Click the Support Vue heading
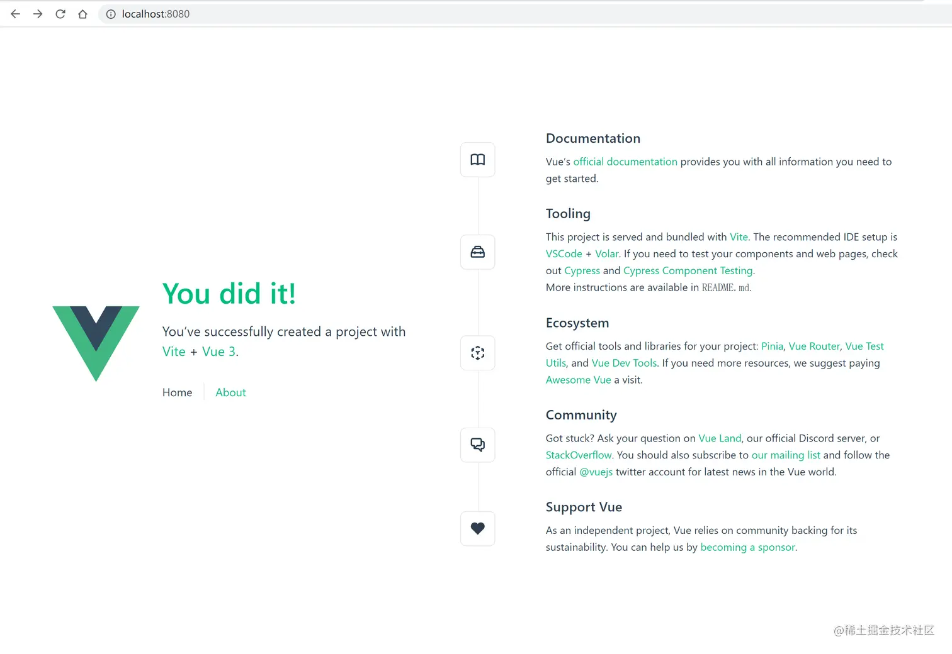952x654 pixels. [x=584, y=507]
